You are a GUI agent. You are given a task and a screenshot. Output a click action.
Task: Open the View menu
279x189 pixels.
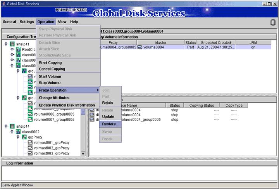(x=62, y=22)
